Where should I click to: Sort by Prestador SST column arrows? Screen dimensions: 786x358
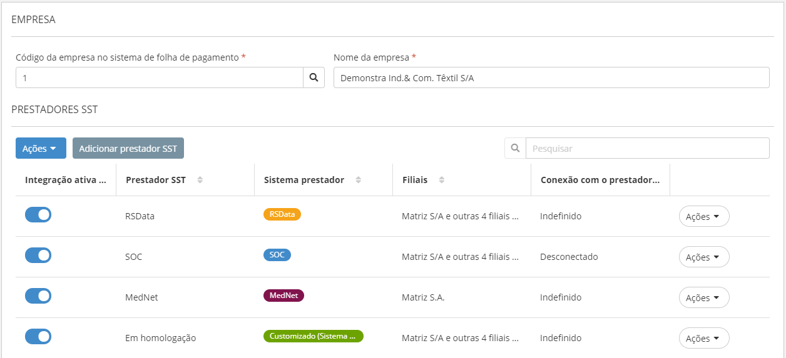[200, 180]
